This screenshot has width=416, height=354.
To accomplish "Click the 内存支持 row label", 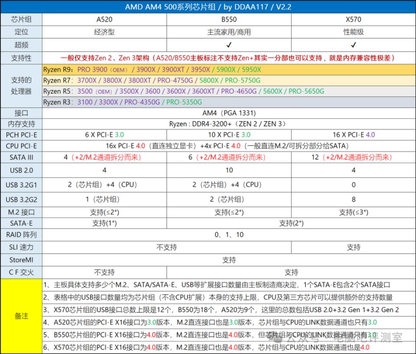I will [21, 124].
